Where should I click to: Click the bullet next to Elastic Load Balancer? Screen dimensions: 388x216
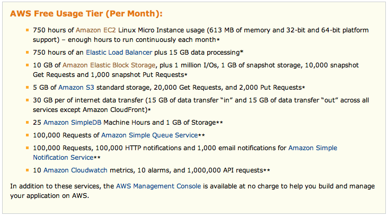point(27,53)
